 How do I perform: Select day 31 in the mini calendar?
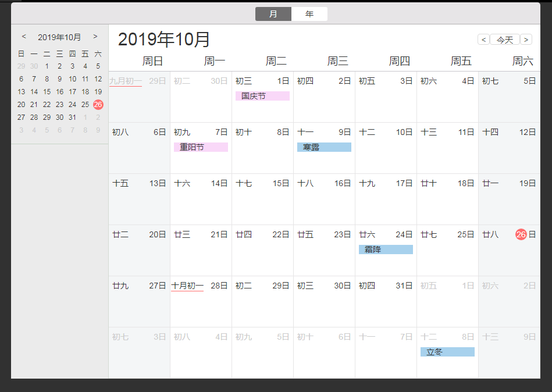[x=73, y=117]
